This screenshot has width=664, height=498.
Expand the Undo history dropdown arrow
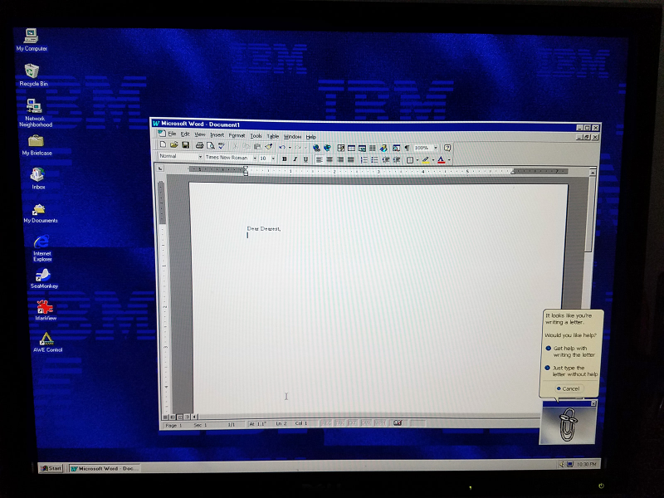[x=290, y=148]
